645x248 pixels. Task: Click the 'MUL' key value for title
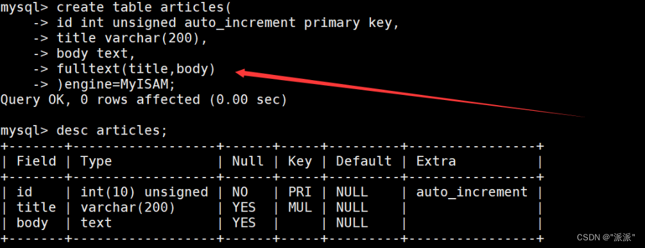click(300, 208)
